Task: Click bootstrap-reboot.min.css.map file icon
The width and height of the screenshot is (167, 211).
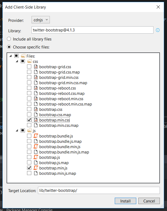Action: pos(36,104)
